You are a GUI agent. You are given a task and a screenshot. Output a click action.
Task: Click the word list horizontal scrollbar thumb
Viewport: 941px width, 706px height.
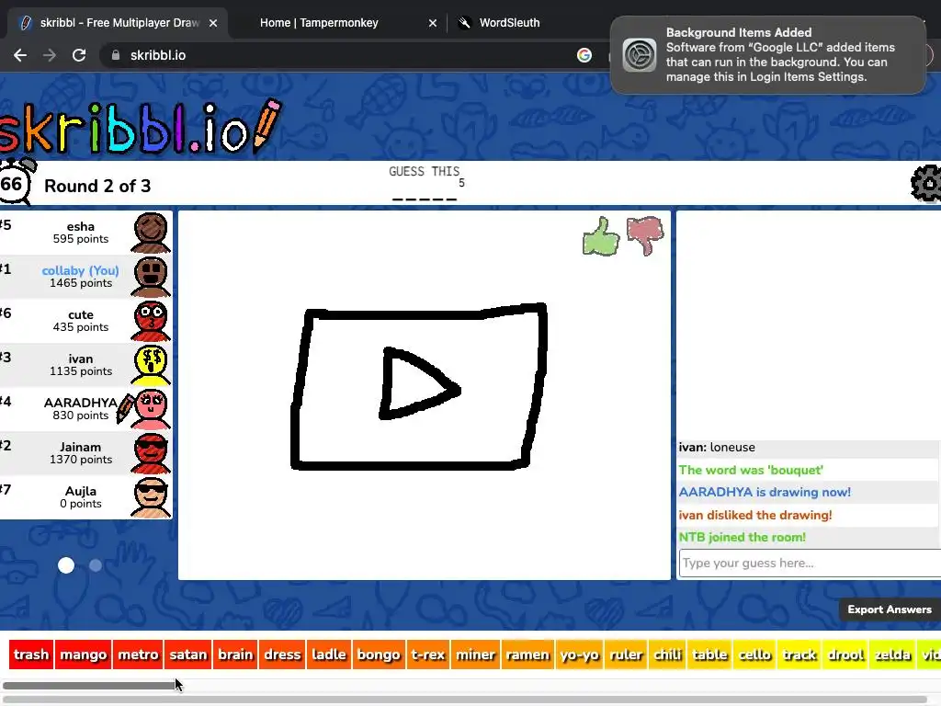[x=90, y=685]
